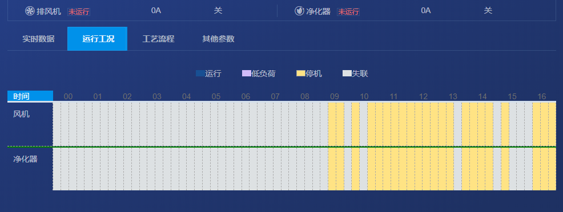Screen dimensions: 563x212
Task: Toggle the 运行 legend blue swatch
Action: tap(200, 74)
